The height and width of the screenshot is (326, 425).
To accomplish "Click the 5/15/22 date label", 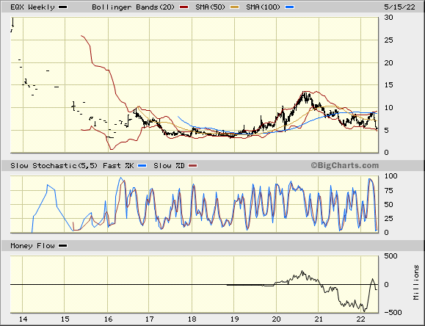I will [399, 7].
